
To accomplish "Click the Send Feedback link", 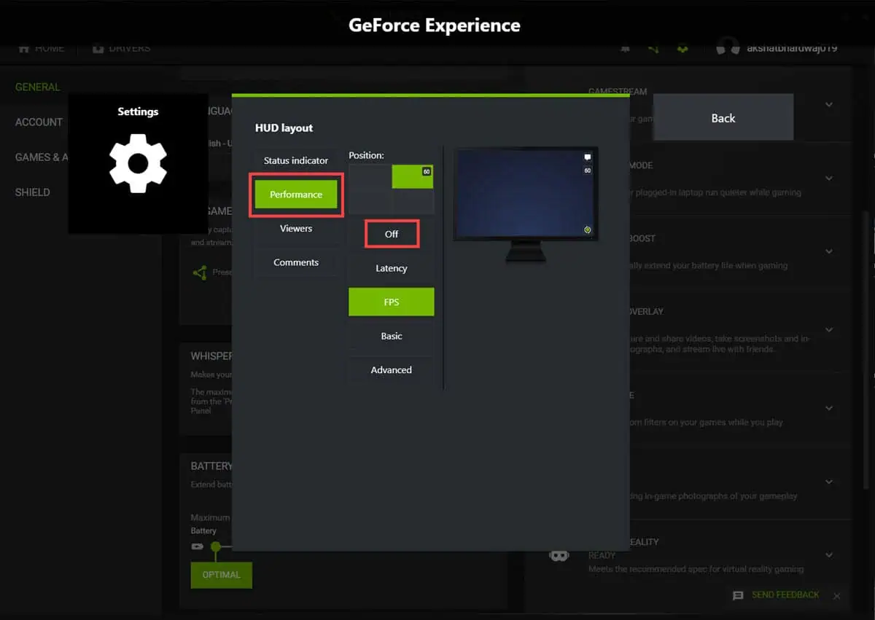I will click(x=785, y=595).
